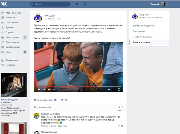Type in the Поиск search field

click(x=51, y=4)
